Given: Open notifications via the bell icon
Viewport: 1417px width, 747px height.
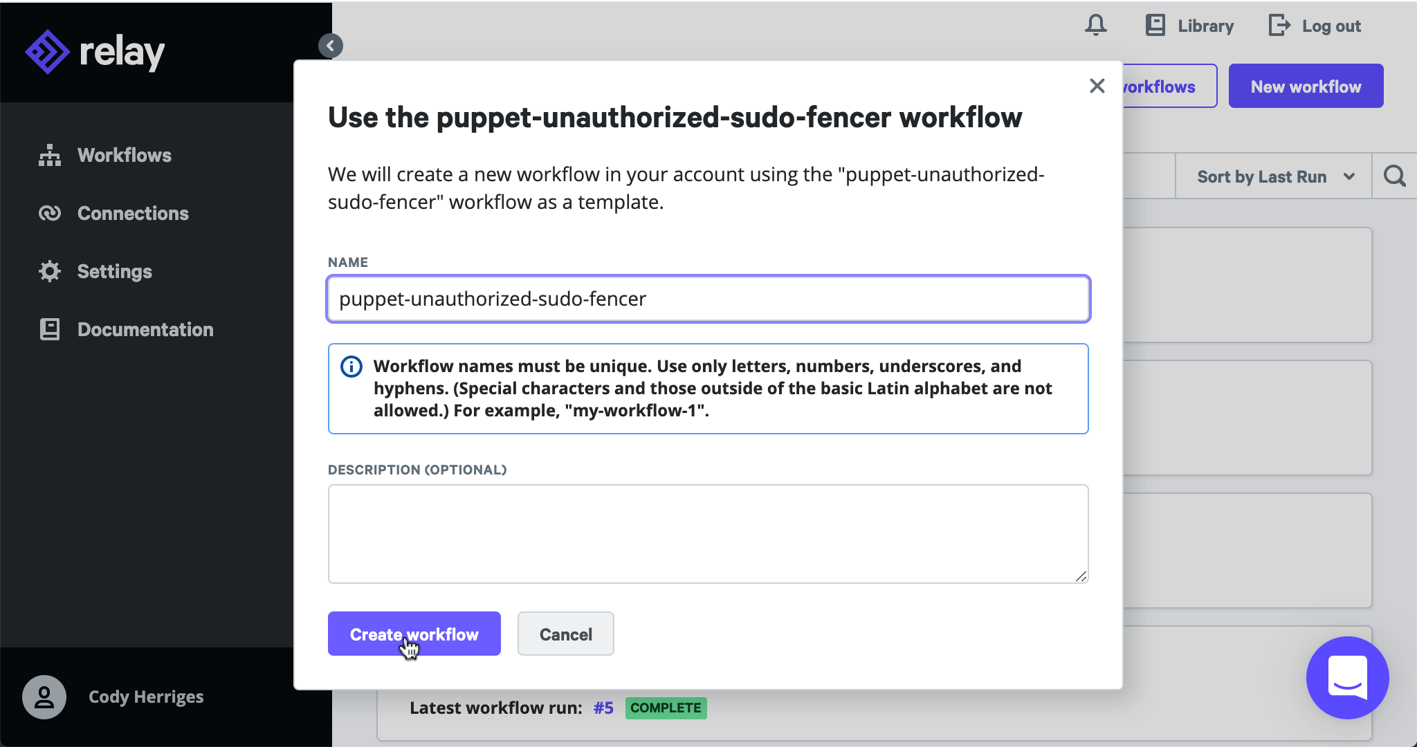Looking at the screenshot, I should [1095, 26].
